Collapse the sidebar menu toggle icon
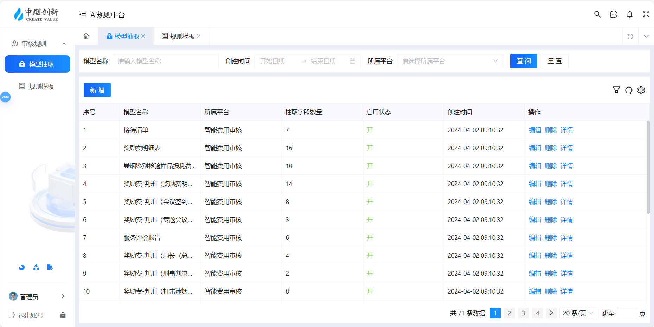The image size is (654, 327). point(83,14)
